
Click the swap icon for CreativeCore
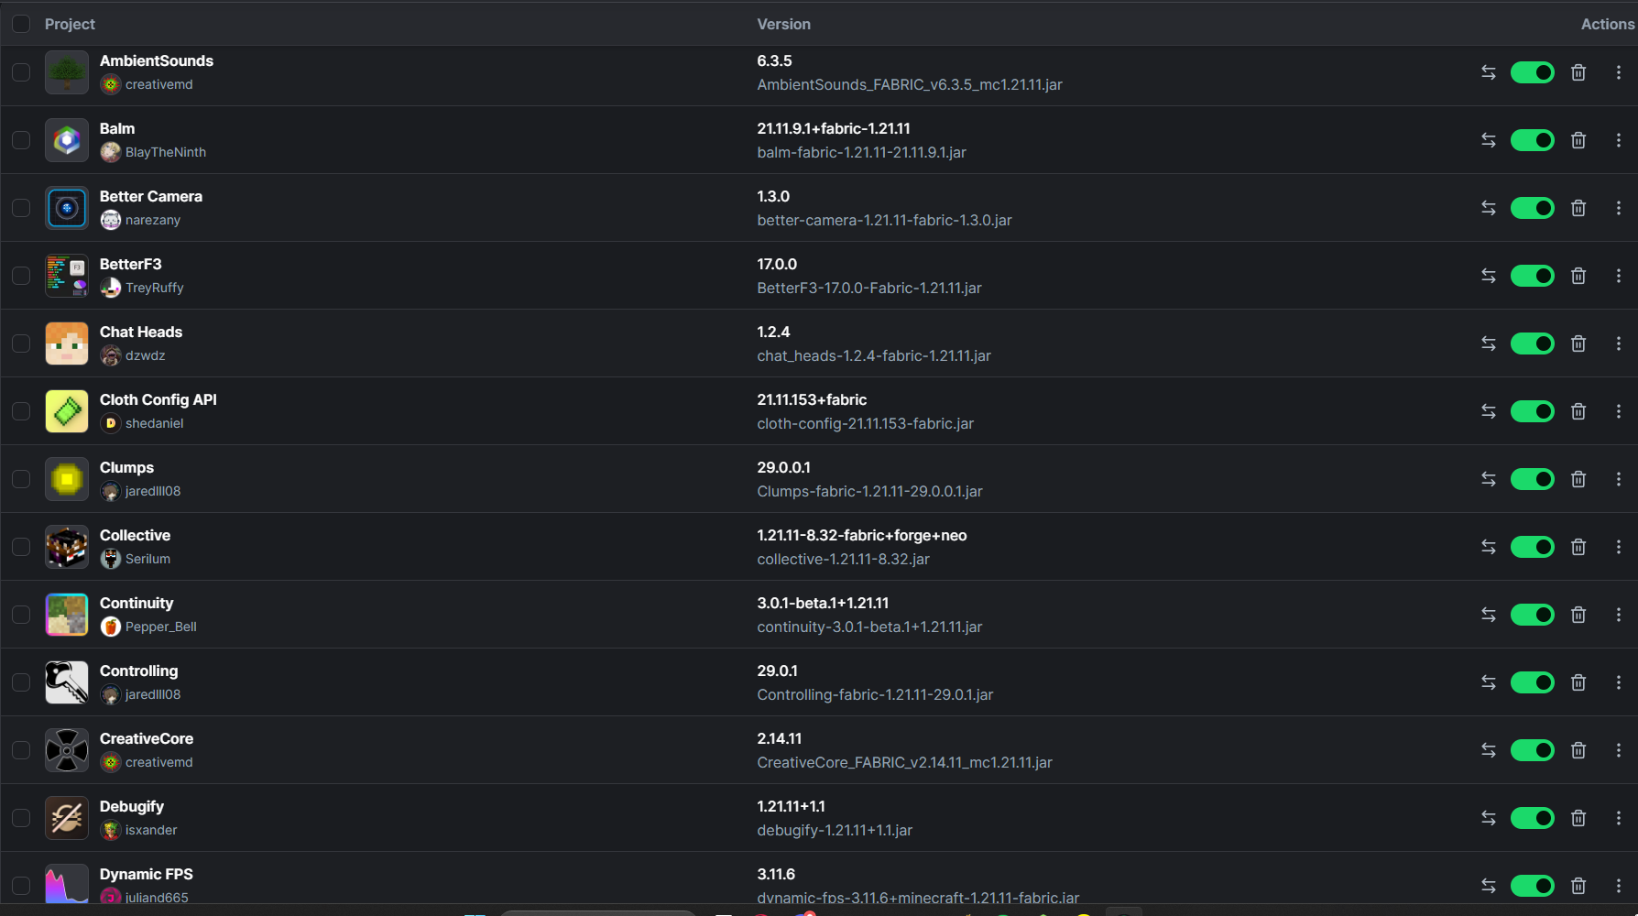click(x=1489, y=750)
